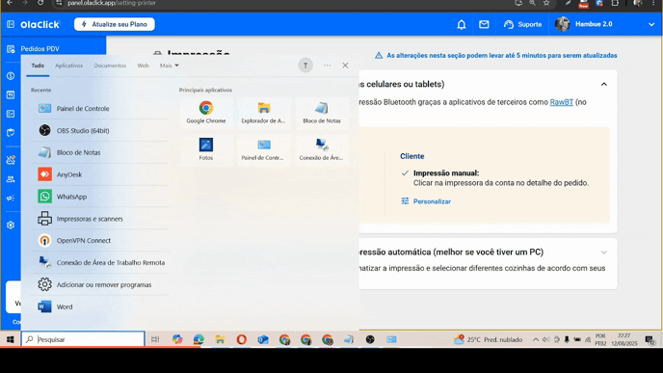Expand the impressão automática section
This screenshot has height=373, width=663.
point(604,253)
